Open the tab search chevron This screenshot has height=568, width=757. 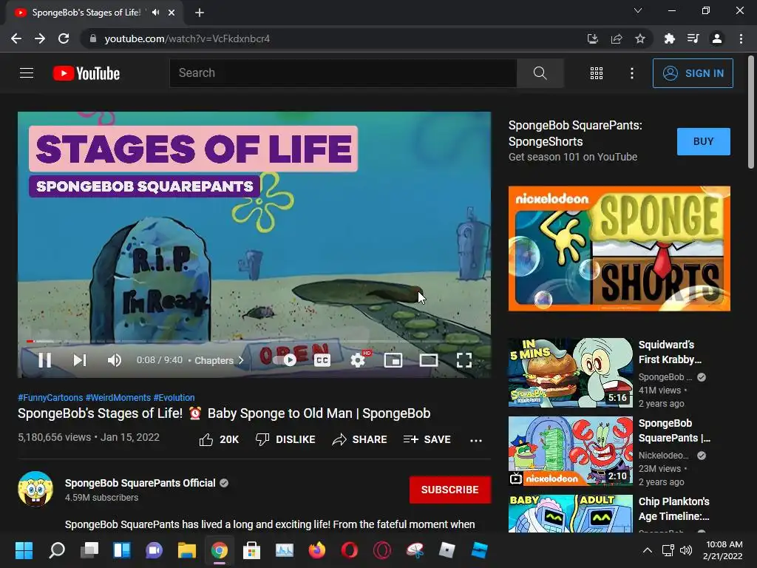[x=638, y=10]
